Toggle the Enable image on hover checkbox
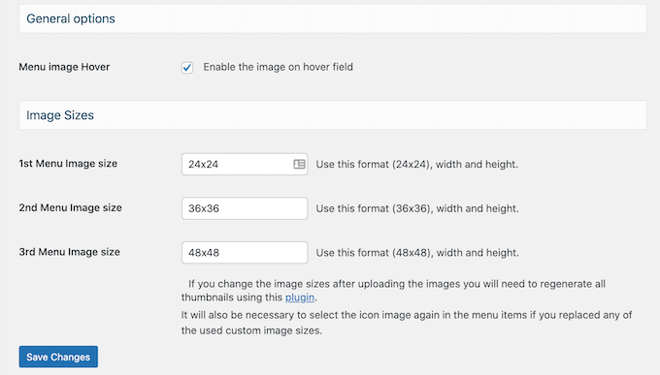The height and width of the screenshot is (375, 660). (x=187, y=67)
